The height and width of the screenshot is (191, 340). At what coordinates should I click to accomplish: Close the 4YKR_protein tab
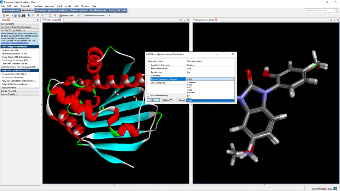(59, 20)
